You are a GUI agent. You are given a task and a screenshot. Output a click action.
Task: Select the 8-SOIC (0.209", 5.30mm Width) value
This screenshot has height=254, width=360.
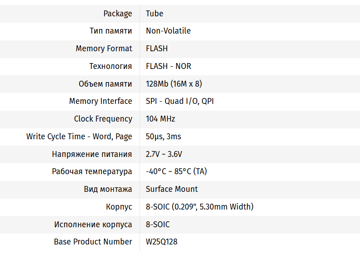200,207
